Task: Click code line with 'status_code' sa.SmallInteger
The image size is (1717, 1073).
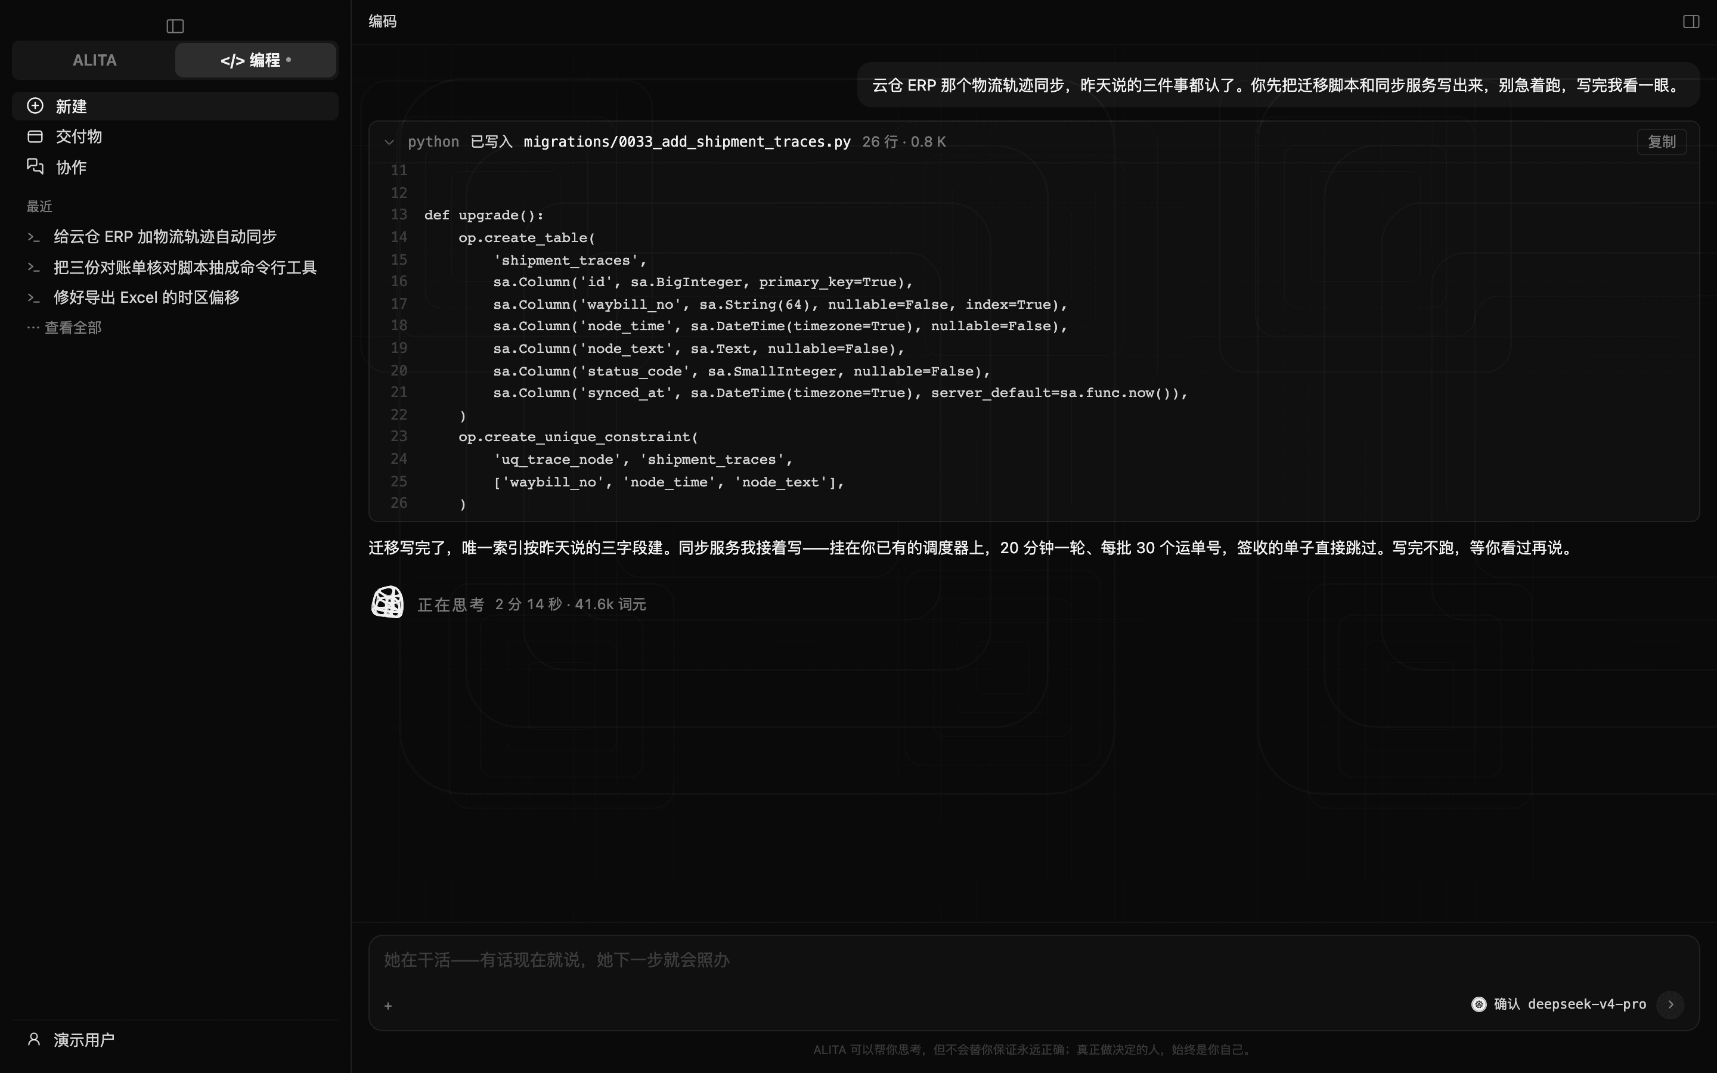Action: [x=742, y=371]
